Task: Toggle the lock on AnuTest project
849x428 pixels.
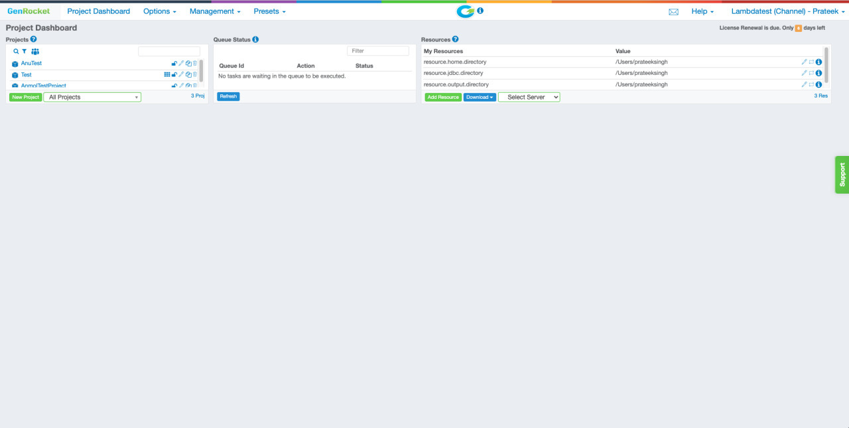Action: (174, 64)
